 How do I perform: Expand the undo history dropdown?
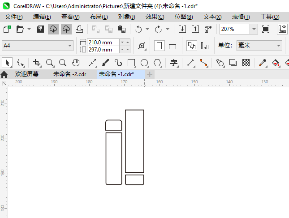(147, 29)
